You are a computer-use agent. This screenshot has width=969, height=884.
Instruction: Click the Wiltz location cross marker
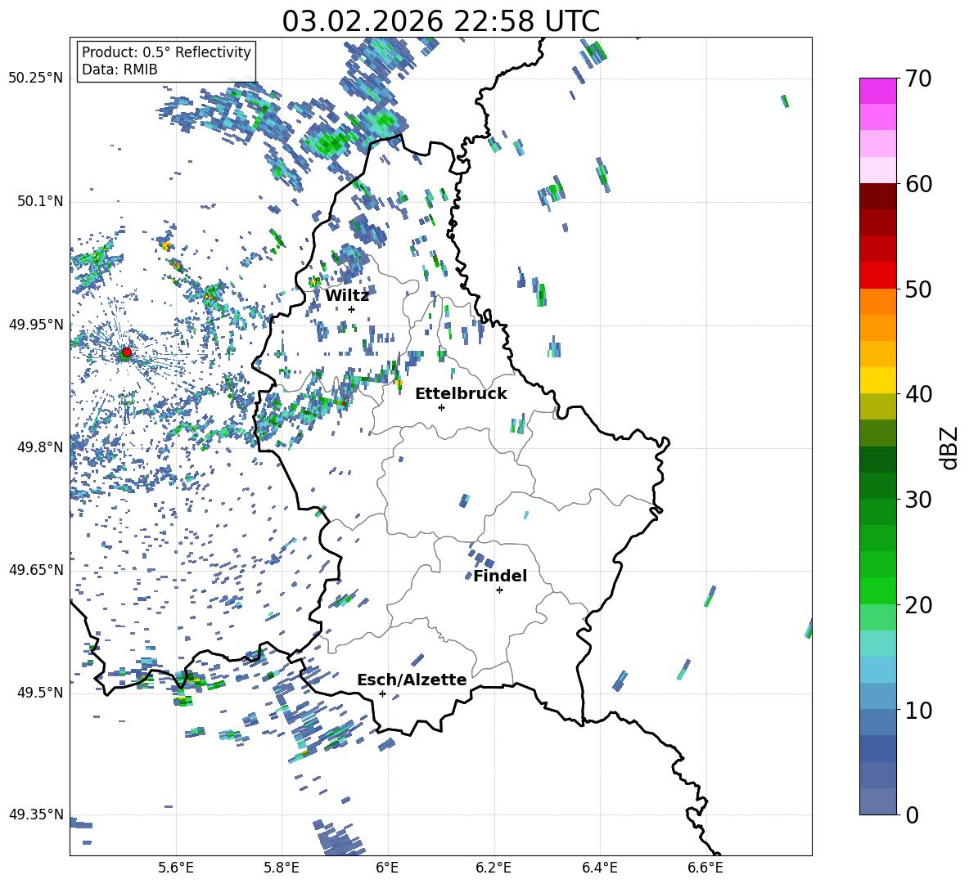click(352, 309)
